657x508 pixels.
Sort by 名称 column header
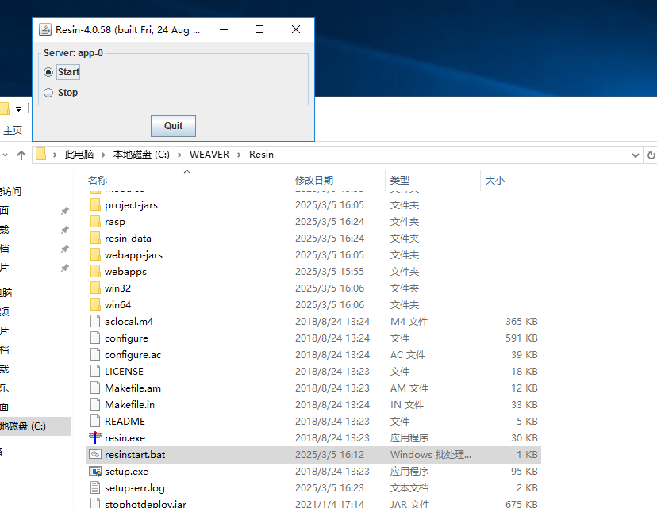98,181
